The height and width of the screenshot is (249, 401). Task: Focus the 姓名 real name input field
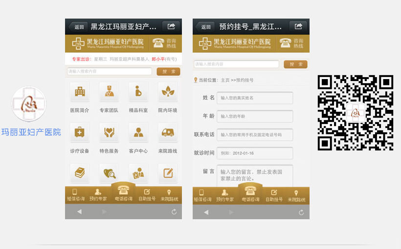point(255,98)
